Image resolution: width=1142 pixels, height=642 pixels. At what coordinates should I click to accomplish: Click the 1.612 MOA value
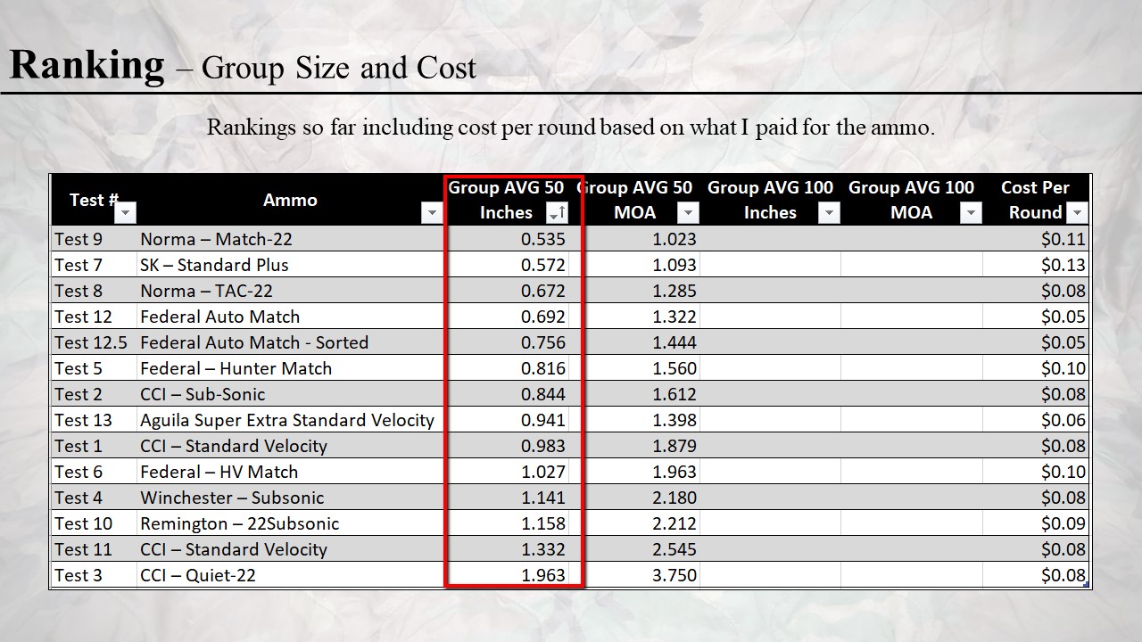(x=674, y=394)
